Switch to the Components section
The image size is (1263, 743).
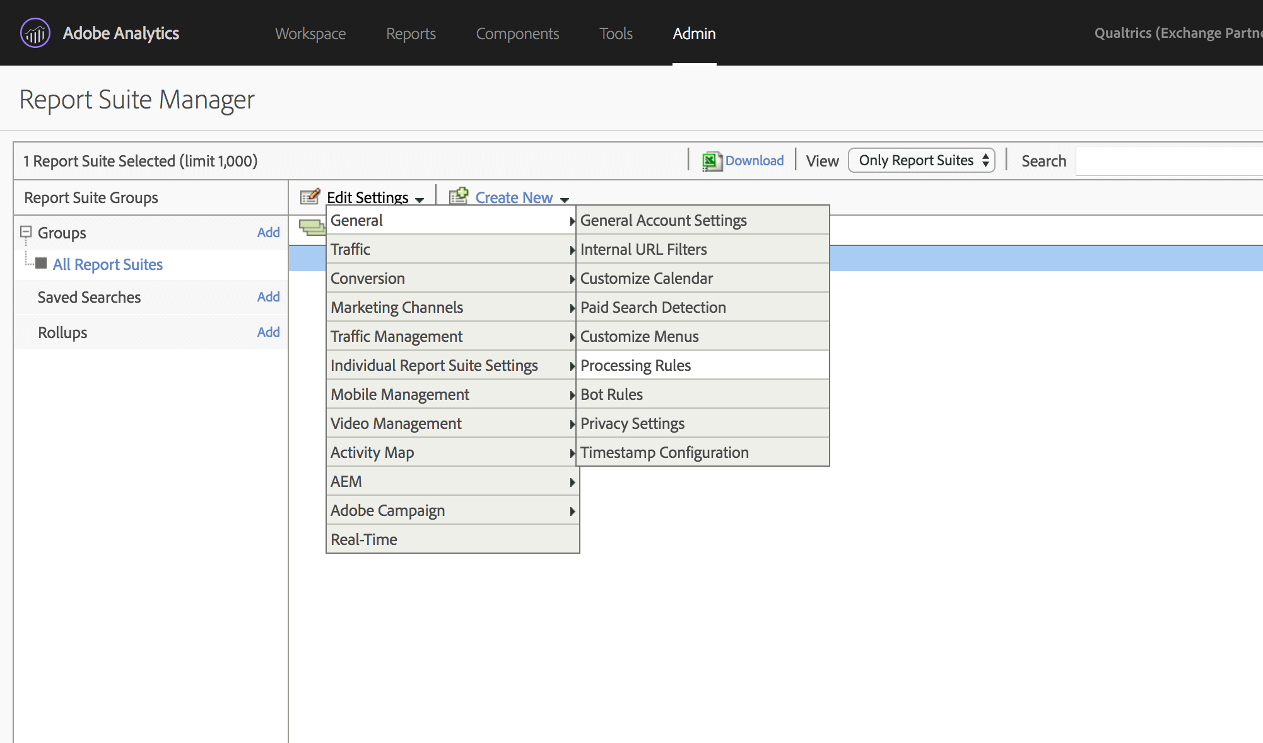[x=517, y=33]
